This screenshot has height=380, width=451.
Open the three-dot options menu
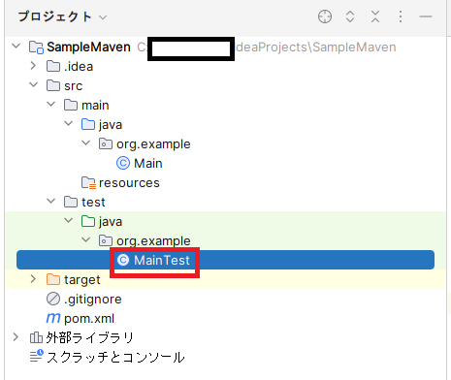point(401,16)
